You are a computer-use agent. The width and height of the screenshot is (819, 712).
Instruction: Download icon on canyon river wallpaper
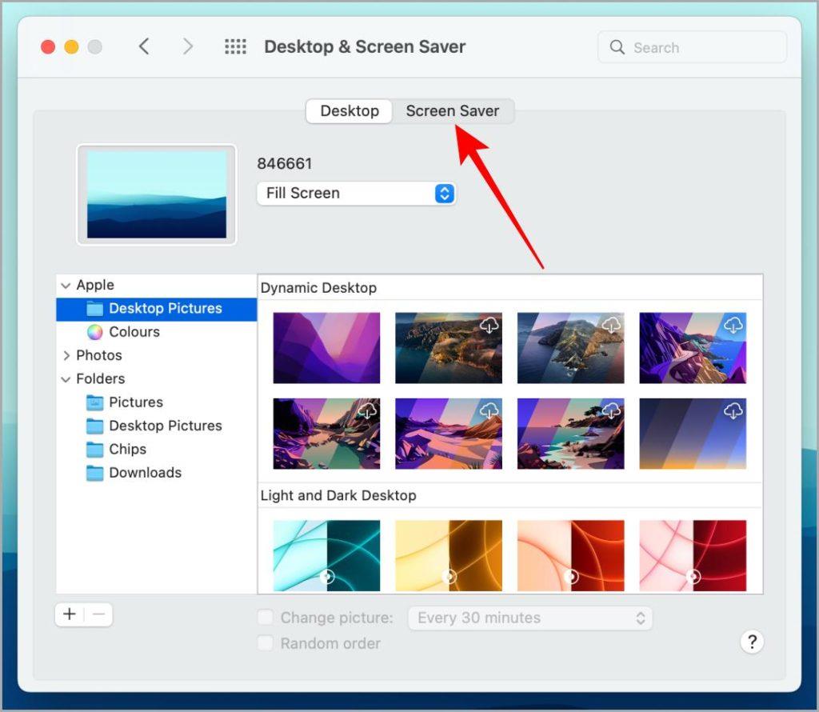(x=367, y=410)
